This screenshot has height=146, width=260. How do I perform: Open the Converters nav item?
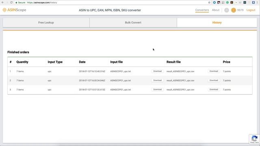pyautogui.click(x=202, y=10)
